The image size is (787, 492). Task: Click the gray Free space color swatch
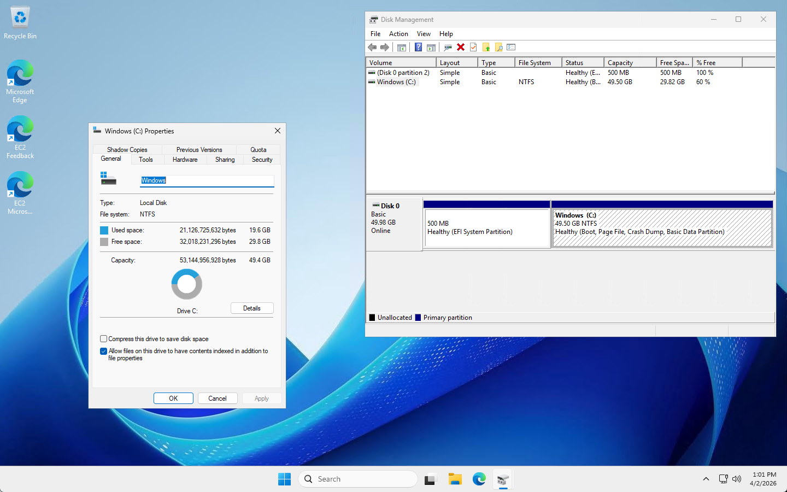104,242
